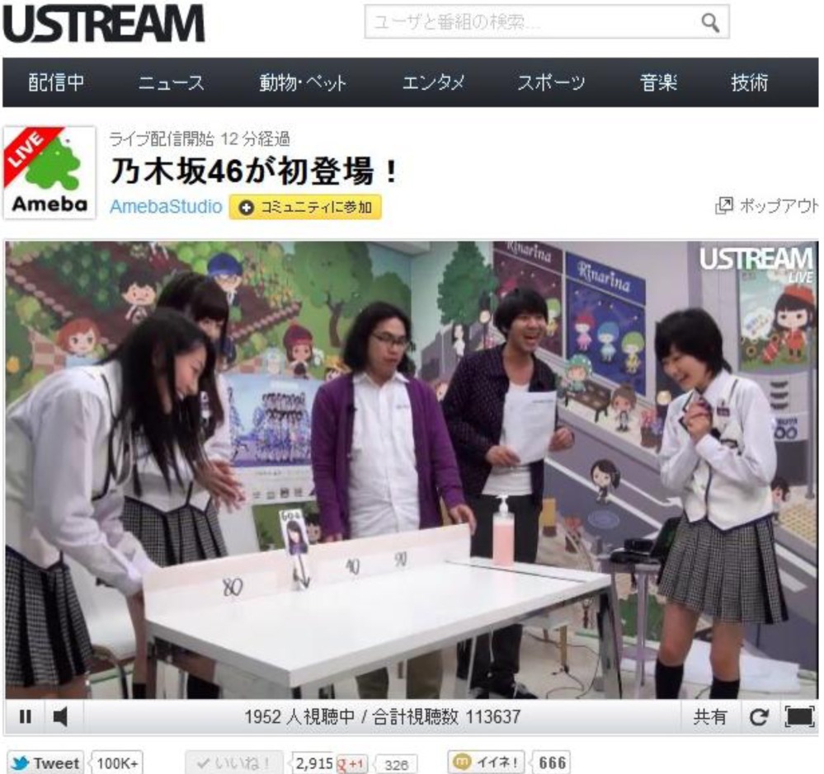Image resolution: width=824 pixels, height=774 pixels.
Task: Click the Facebook いいね! button
Action: coord(234,762)
